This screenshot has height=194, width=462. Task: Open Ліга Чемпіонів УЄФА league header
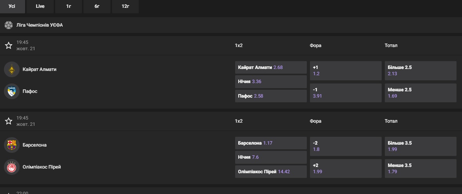pos(40,25)
